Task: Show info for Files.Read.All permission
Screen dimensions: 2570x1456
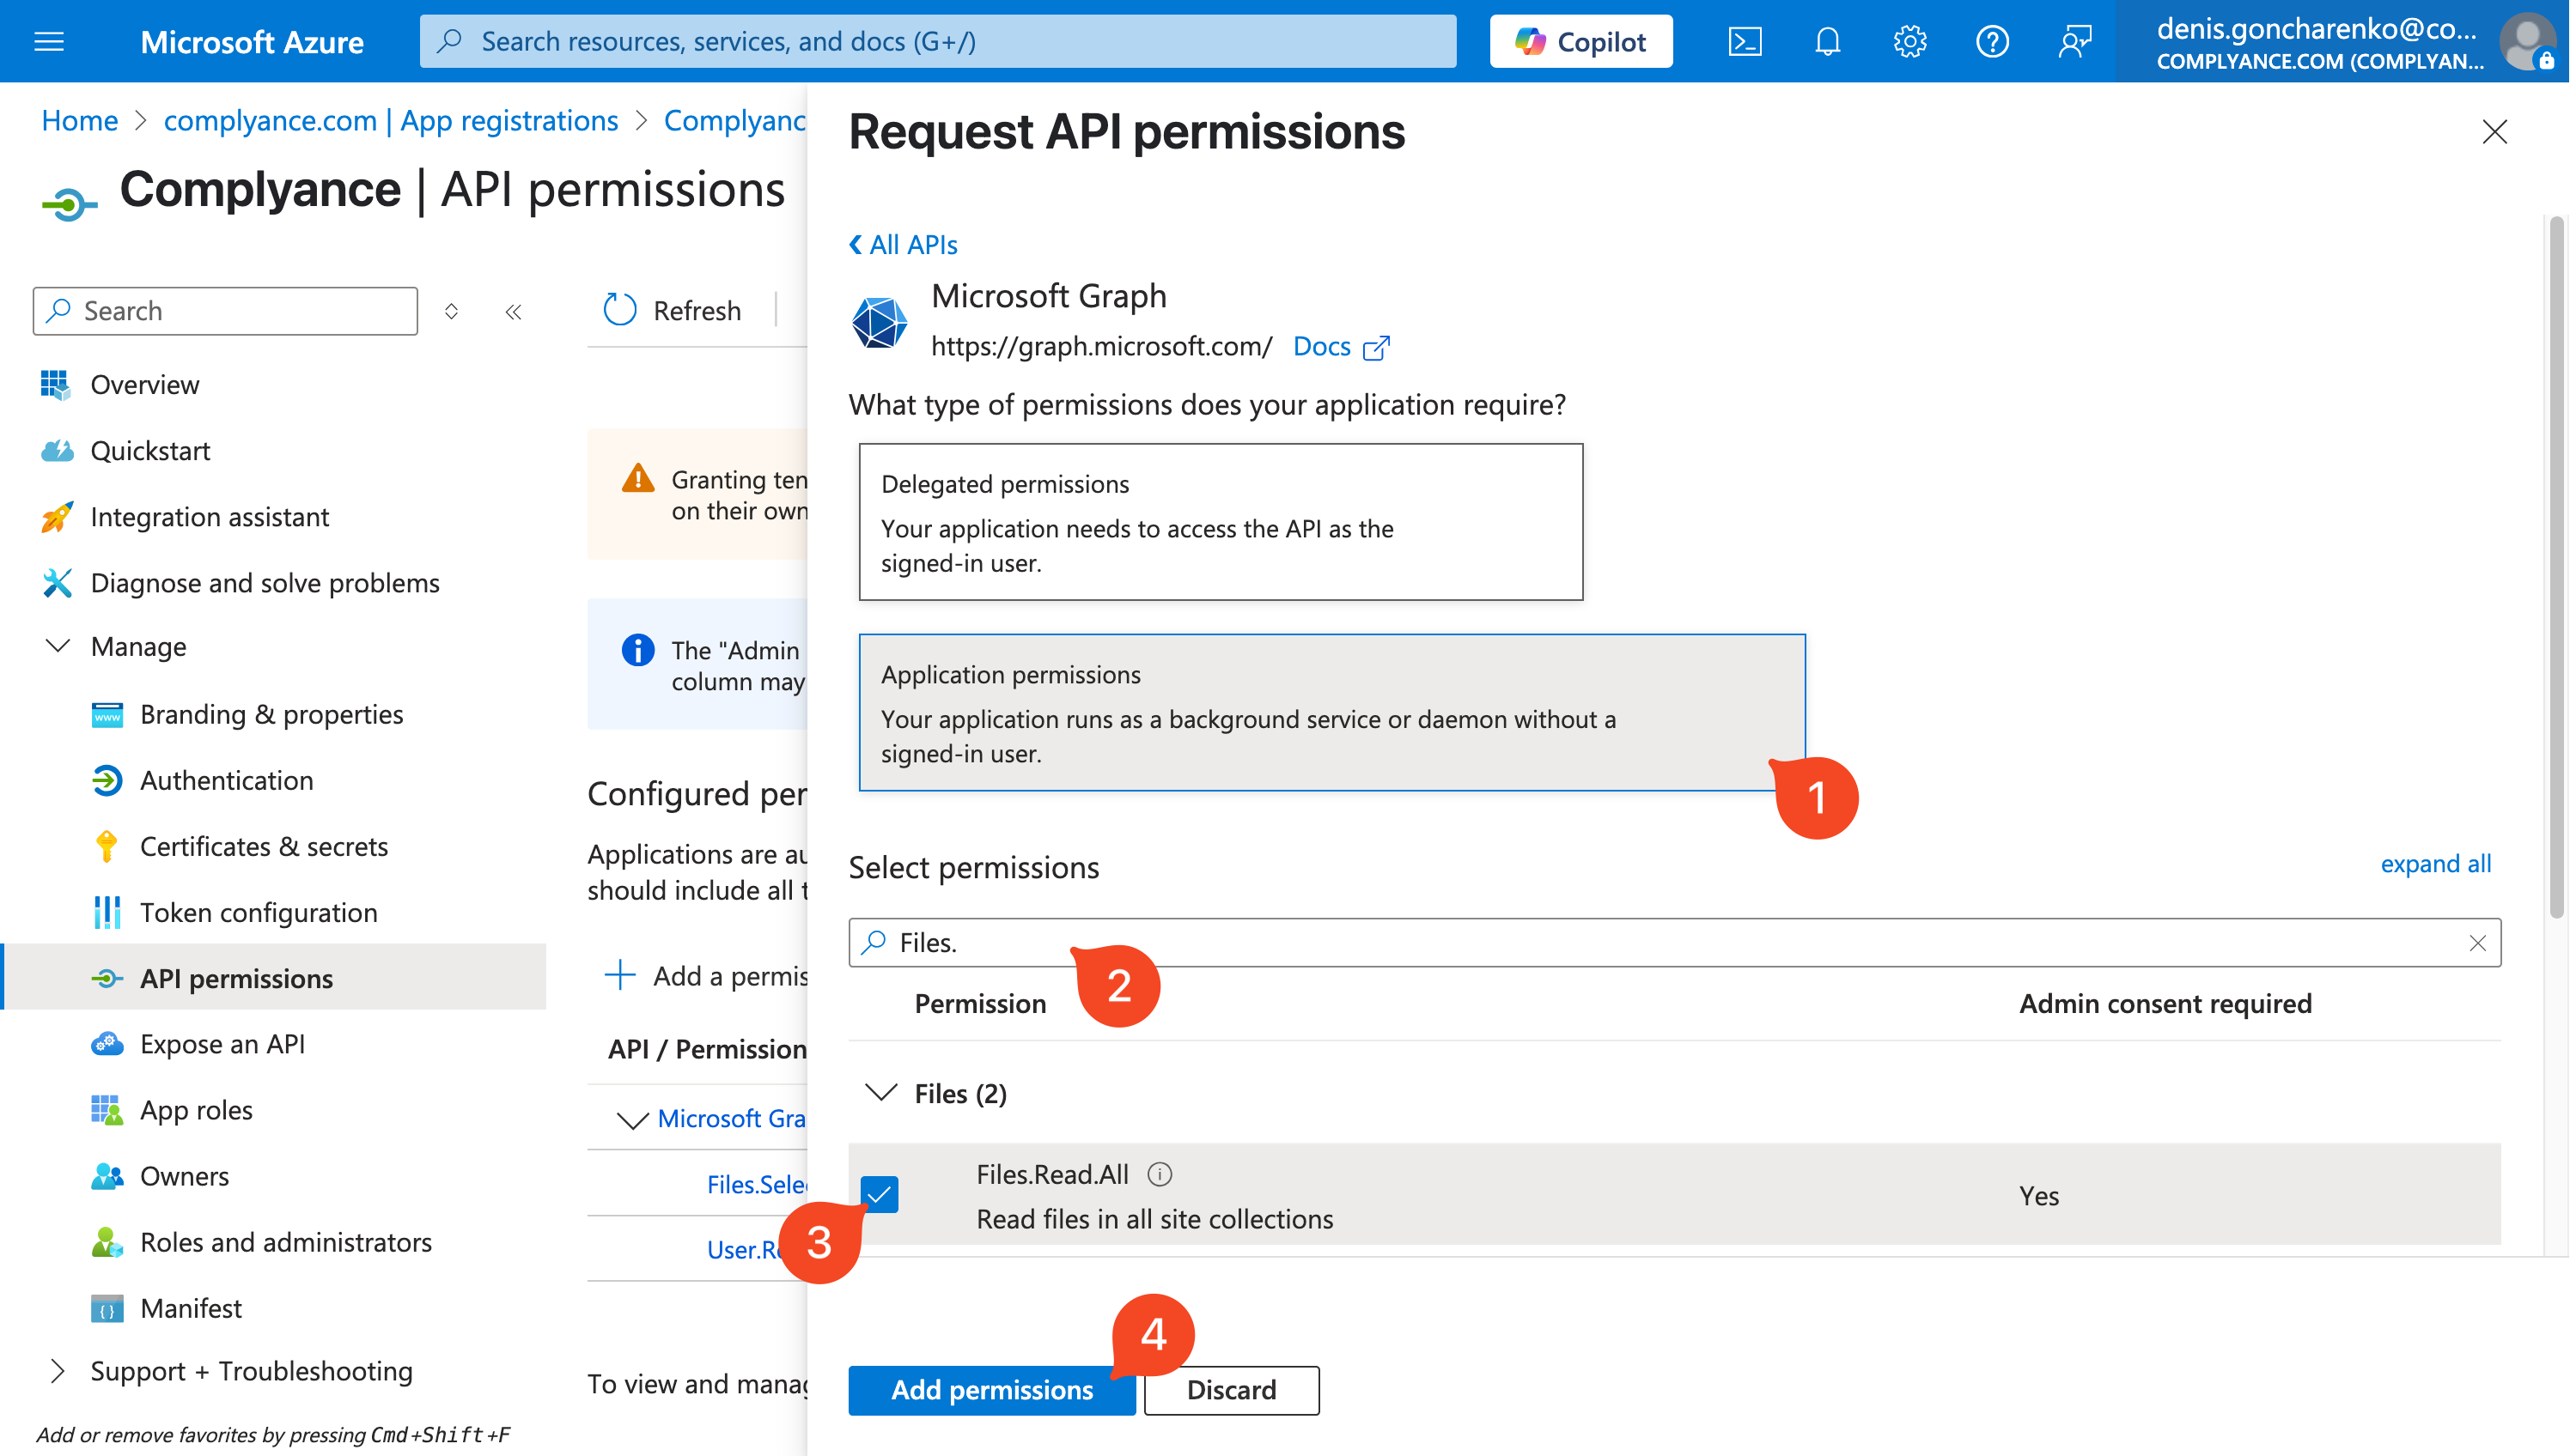Action: tap(1159, 1174)
